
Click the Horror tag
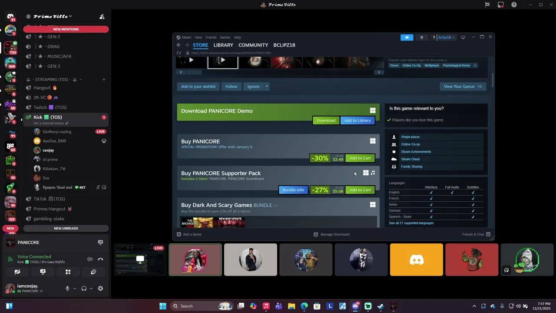pos(394,65)
